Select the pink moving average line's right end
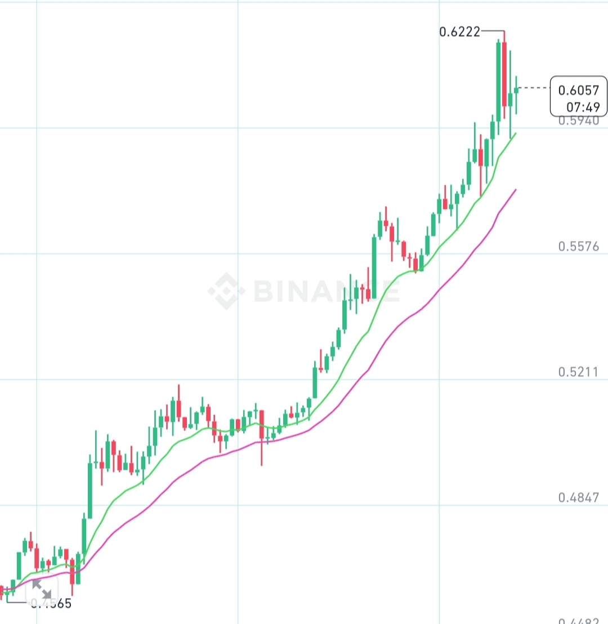608x624 pixels. tap(515, 190)
